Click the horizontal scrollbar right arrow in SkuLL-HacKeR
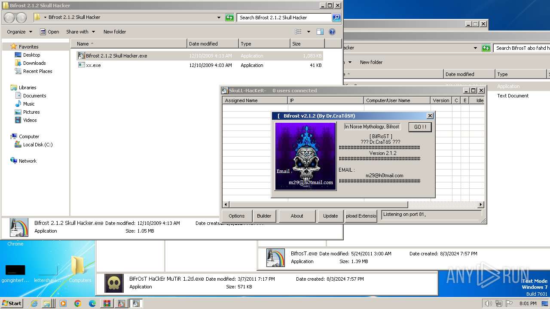 tap(481, 205)
